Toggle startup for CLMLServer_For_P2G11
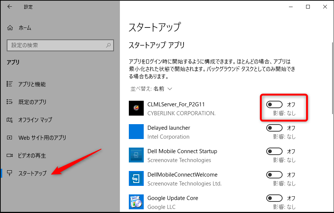Image resolution: width=334 pixels, height=213 pixels. pos(274,104)
